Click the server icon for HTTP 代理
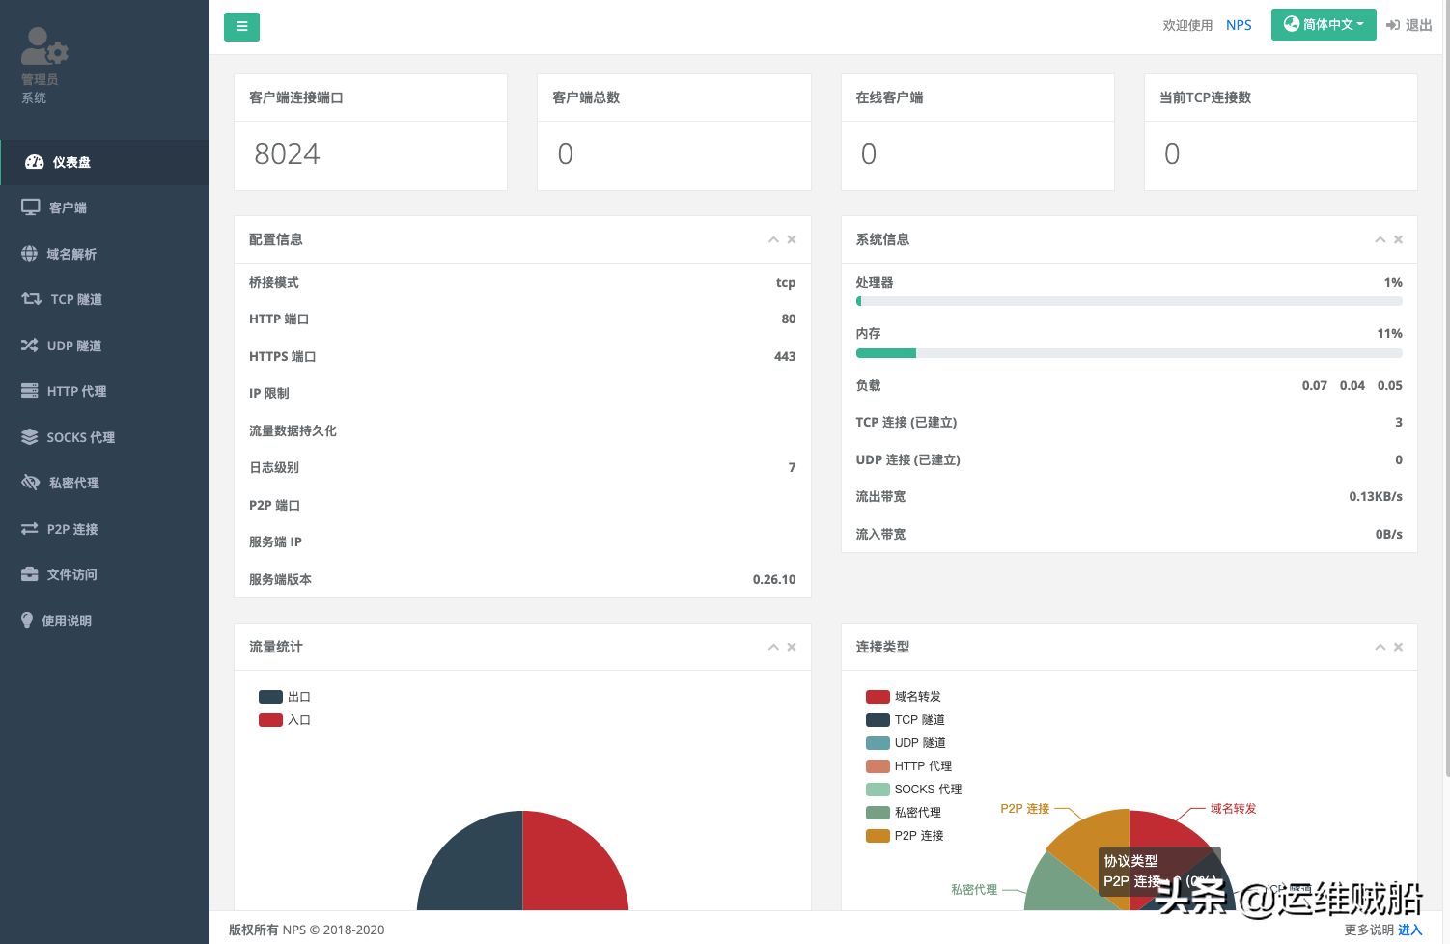1450x944 pixels. (x=30, y=391)
